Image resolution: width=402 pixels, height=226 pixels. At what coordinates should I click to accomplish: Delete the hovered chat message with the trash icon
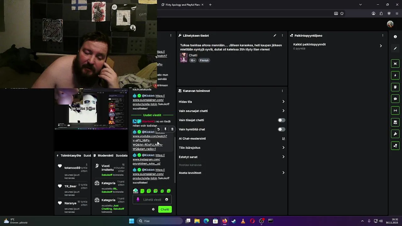click(x=172, y=129)
